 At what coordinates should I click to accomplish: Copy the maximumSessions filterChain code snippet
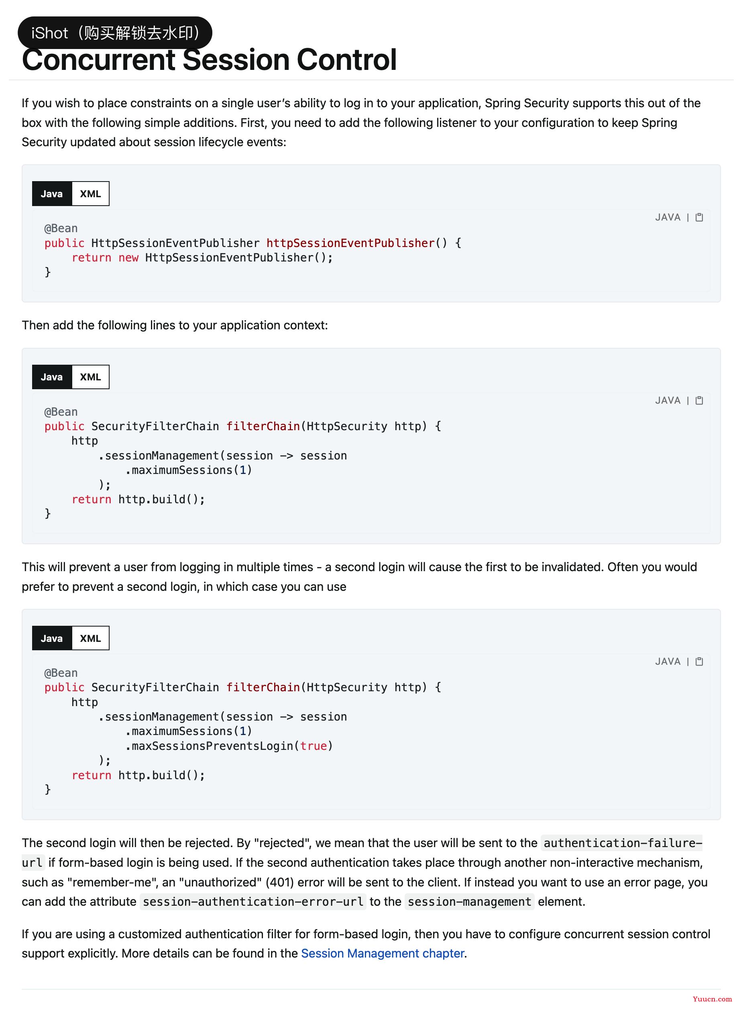coord(699,400)
